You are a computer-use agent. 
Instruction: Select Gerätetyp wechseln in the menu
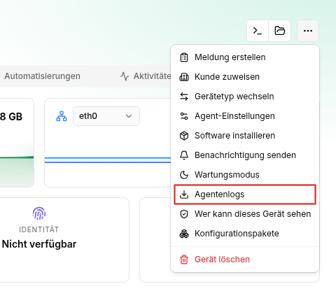pyautogui.click(x=245, y=97)
